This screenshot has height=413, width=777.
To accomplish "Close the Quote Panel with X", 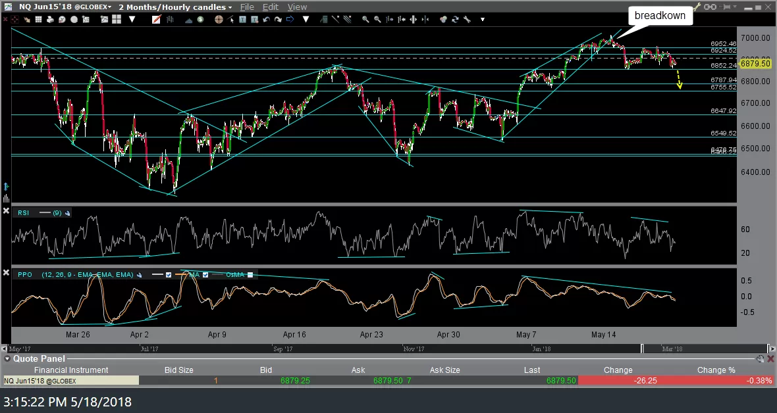I will pos(770,358).
